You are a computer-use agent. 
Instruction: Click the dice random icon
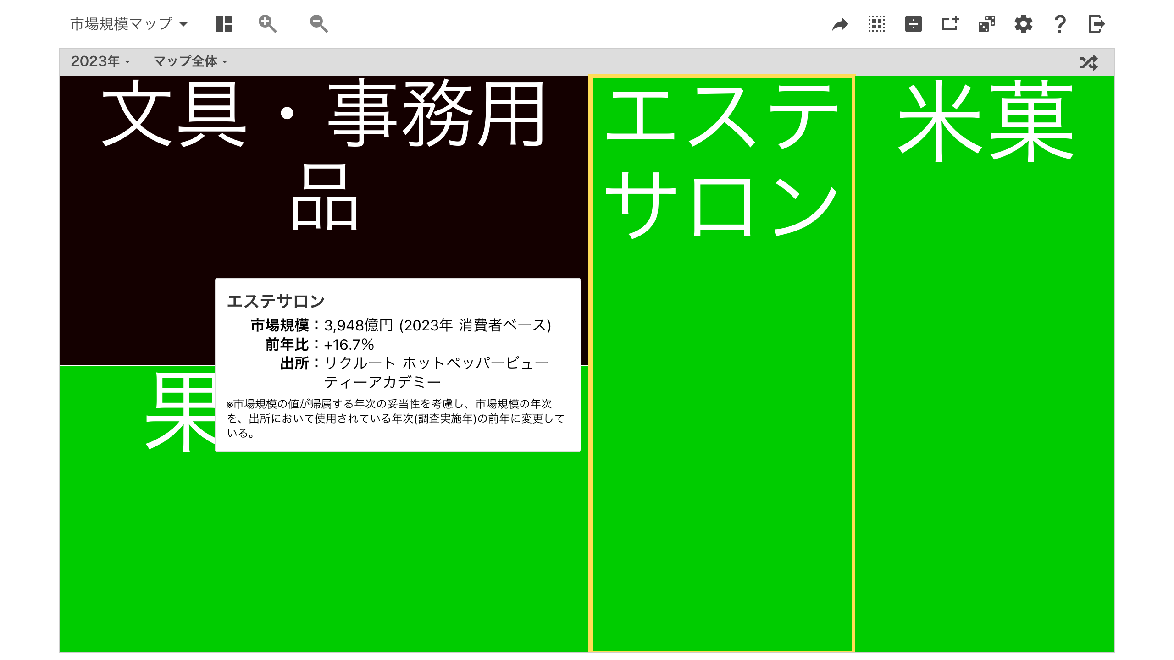click(987, 24)
